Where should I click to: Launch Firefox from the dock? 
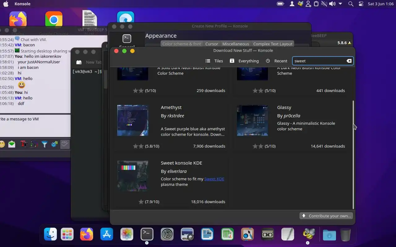tap(87, 234)
